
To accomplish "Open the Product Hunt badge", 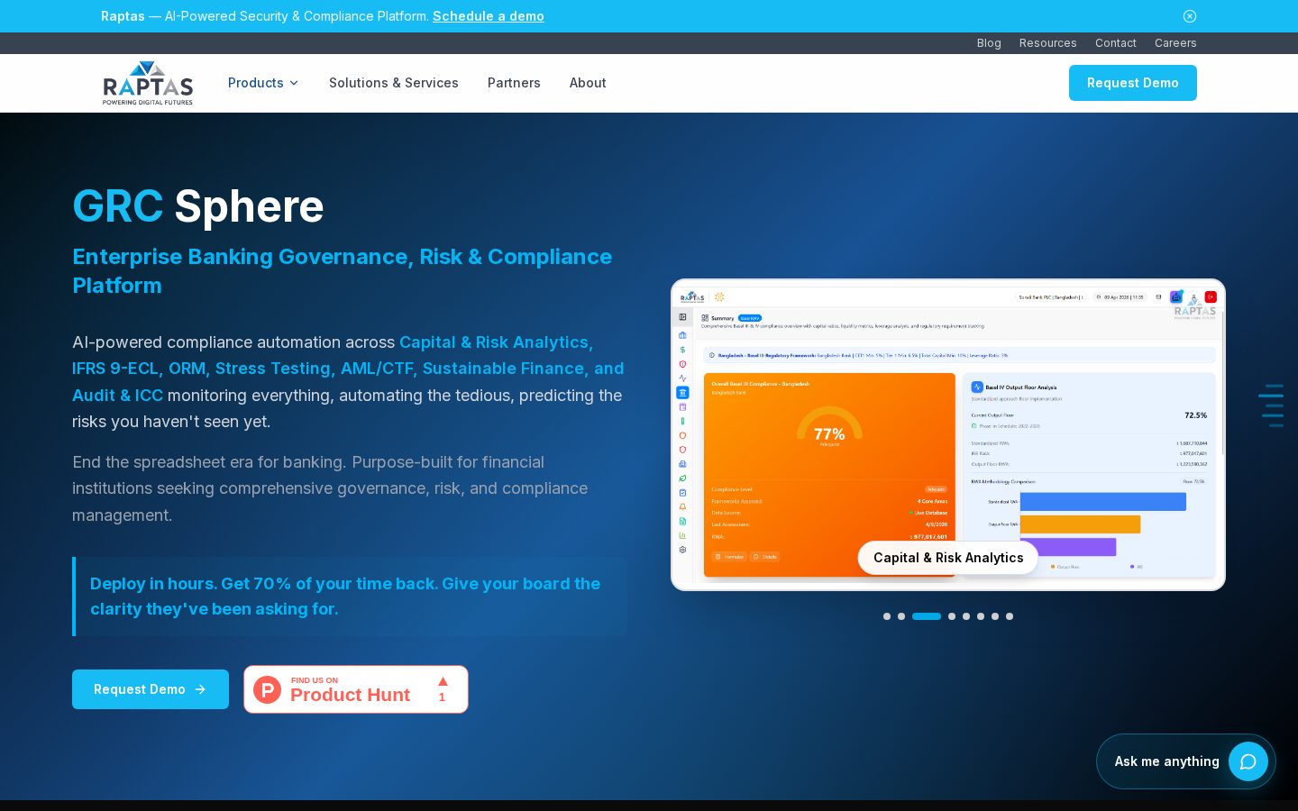I will tap(356, 689).
